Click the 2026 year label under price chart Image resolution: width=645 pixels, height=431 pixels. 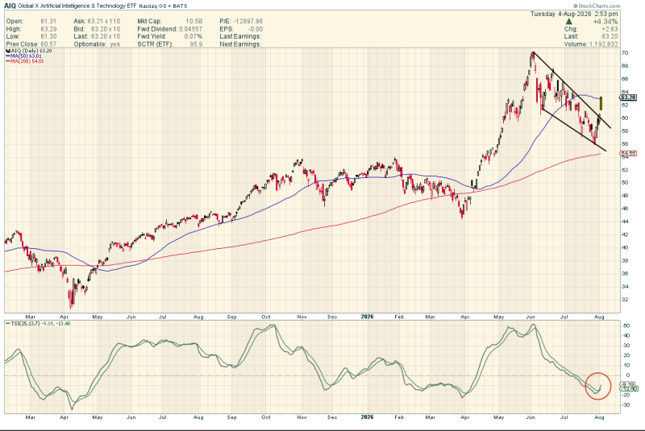click(x=367, y=317)
